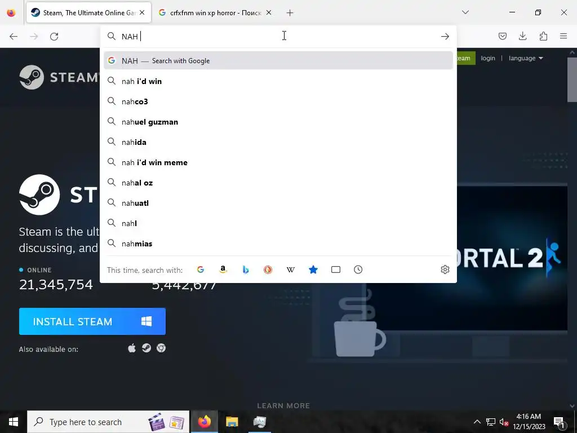This screenshot has width=577, height=433.
Task: Choose the 'nahuatl' suggestion
Action: (278, 203)
